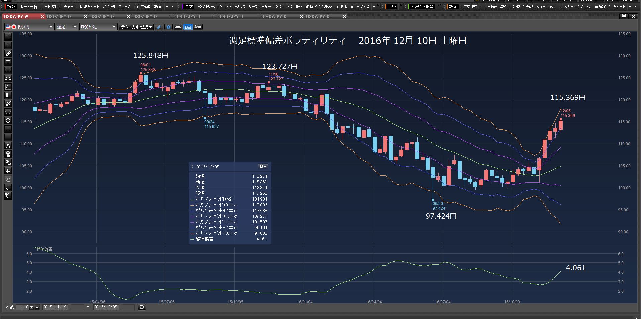The width and height of the screenshot is (641, 319).
Task: Toggle the blue info display icon
Action: pyautogui.click(x=169, y=27)
